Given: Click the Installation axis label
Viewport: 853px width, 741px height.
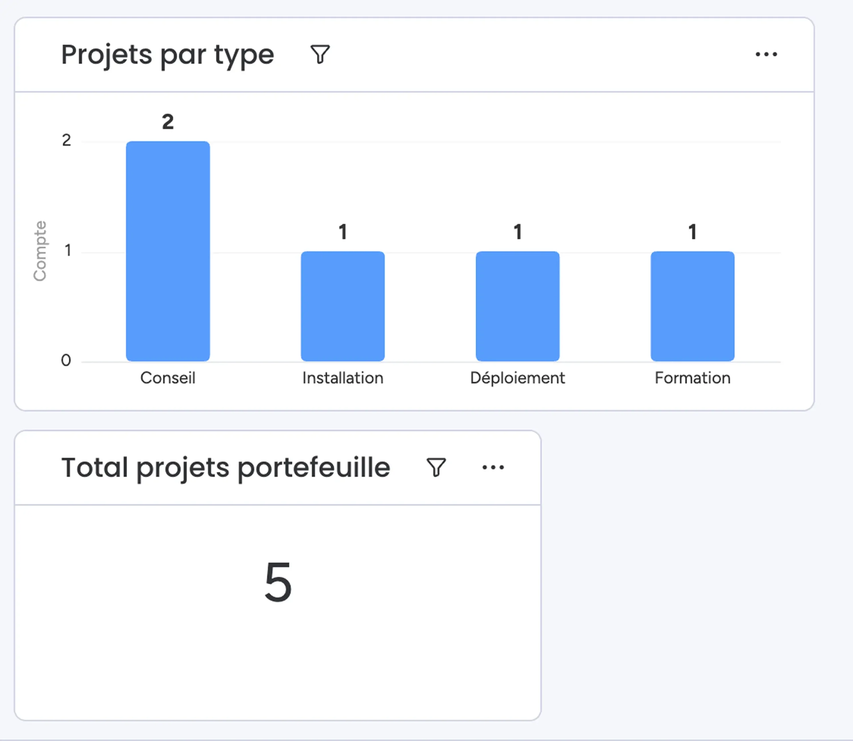Looking at the screenshot, I should click(x=343, y=378).
